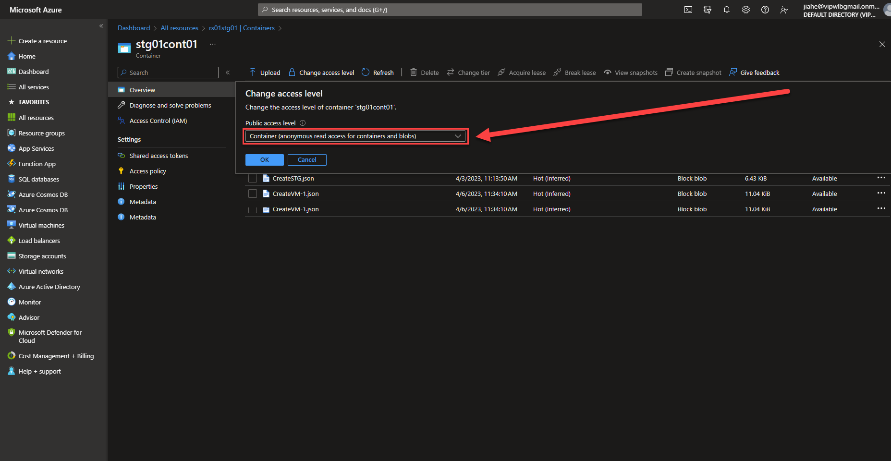This screenshot has height=461, width=891.
Task: Click the Azure Active Directory icon
Action: (12, 287)
